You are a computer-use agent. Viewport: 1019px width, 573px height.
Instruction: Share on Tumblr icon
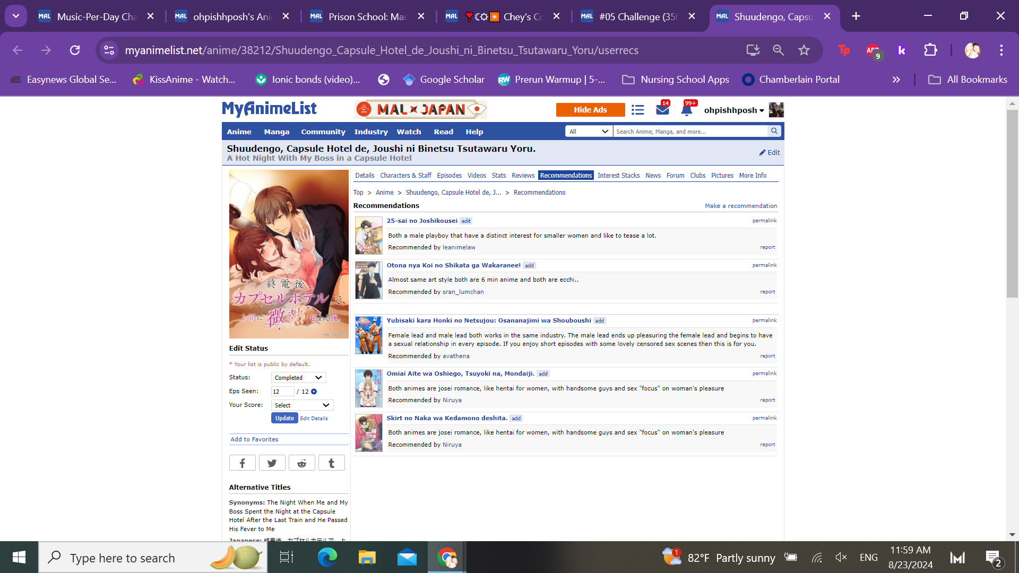(331, 463)
